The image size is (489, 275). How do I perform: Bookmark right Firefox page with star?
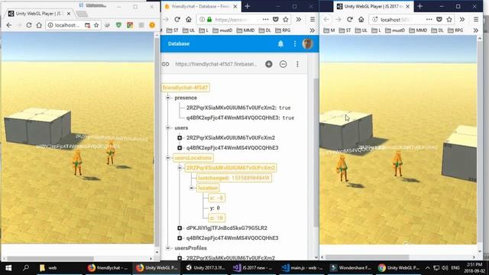point(449,19)
